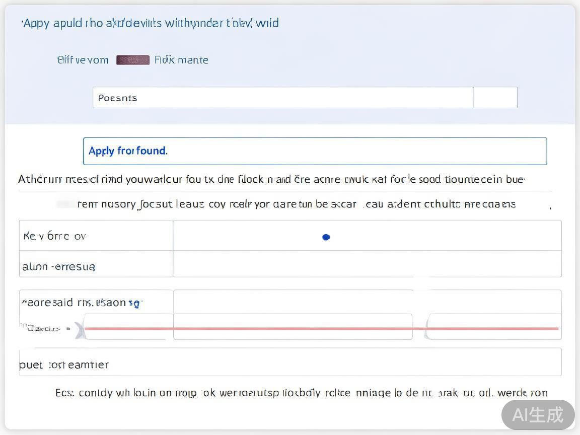The height and width of the screenshot is (435, 580).
Task: Click the 'puet tort eamtıer' field
Action: click(x=290, y=362)
